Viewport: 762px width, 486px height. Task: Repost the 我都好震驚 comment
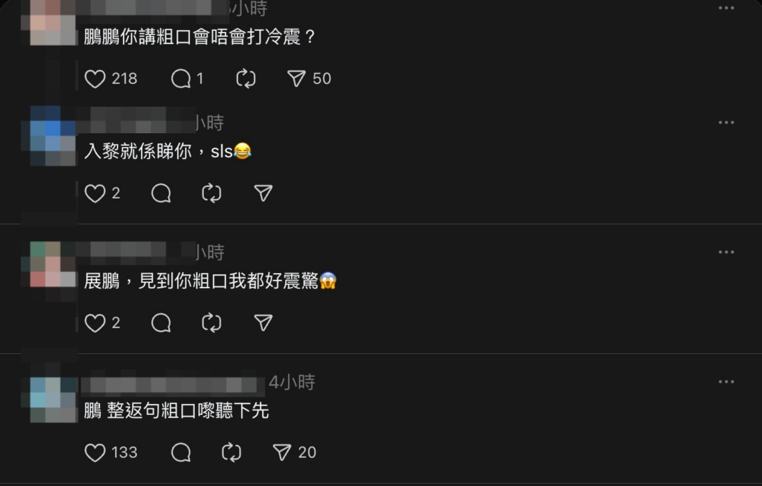(212, 323)
